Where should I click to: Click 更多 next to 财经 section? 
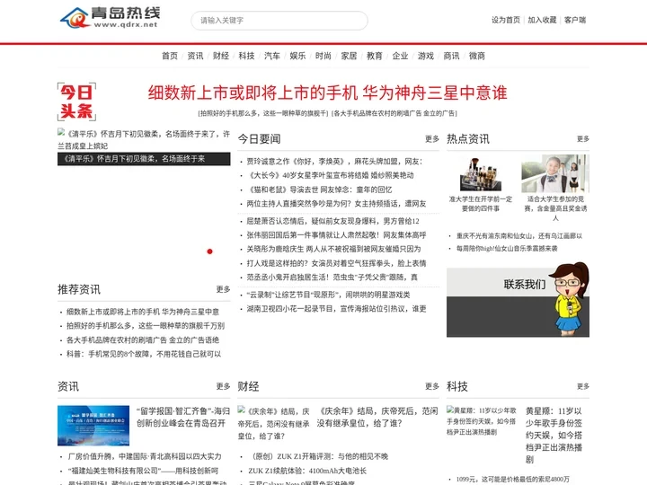click(x=432, y=386)
